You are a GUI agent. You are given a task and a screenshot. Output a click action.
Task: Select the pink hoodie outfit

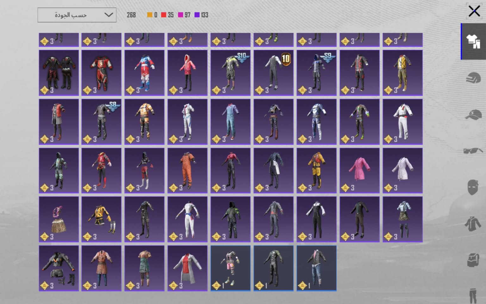pyautogui.click(x=187, y=73)
